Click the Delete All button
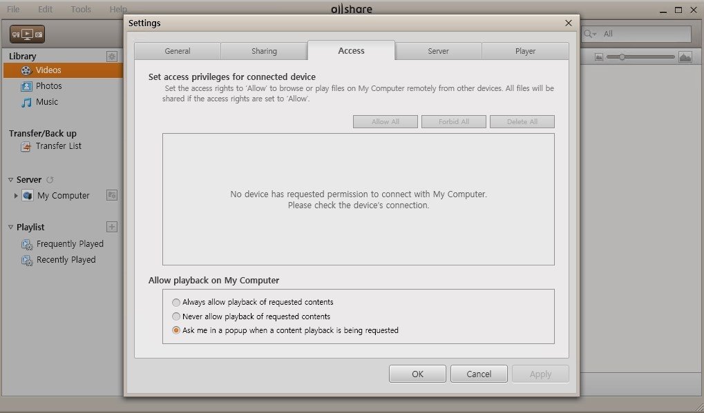 (522, 122)
